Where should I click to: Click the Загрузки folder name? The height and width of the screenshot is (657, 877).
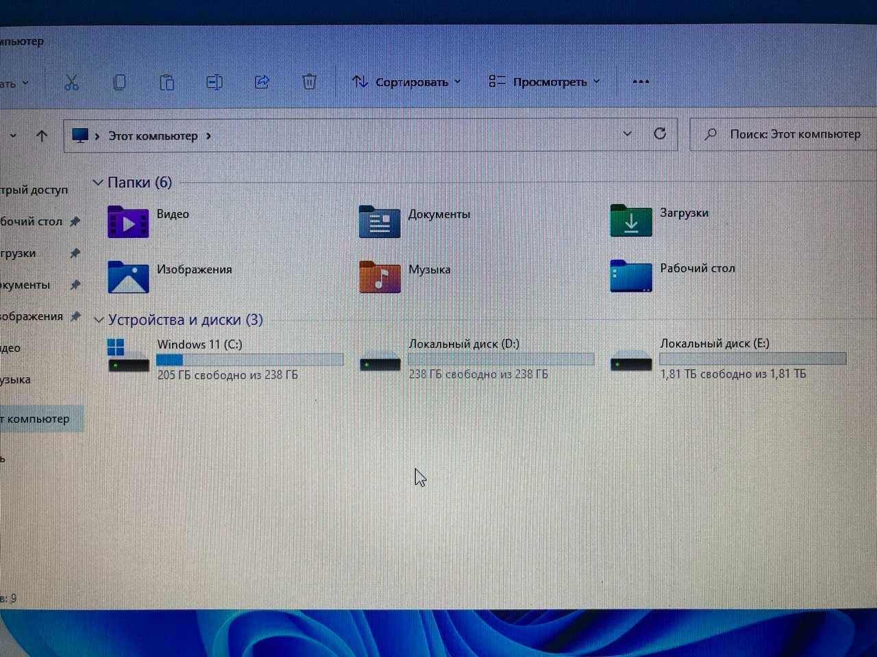(684, 213)
